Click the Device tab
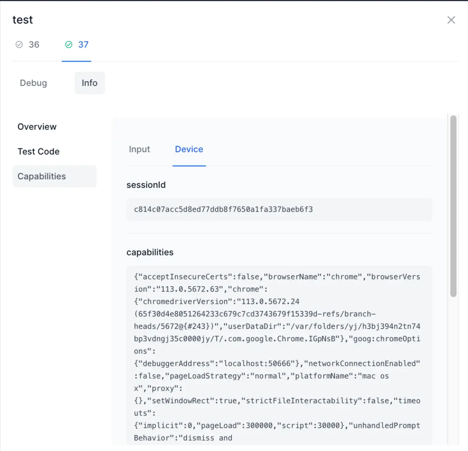The width and height of the screenshot is (468, 451). tap(189, 149)
